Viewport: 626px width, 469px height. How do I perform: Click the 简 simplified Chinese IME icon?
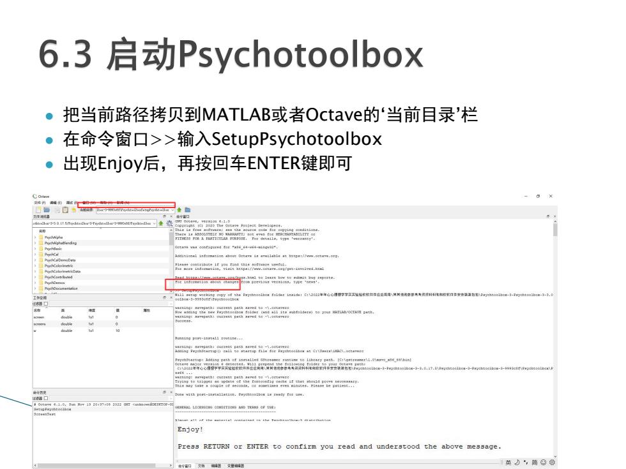535,463
